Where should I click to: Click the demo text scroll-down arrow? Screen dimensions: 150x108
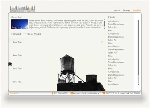click(x=104, y=28)
